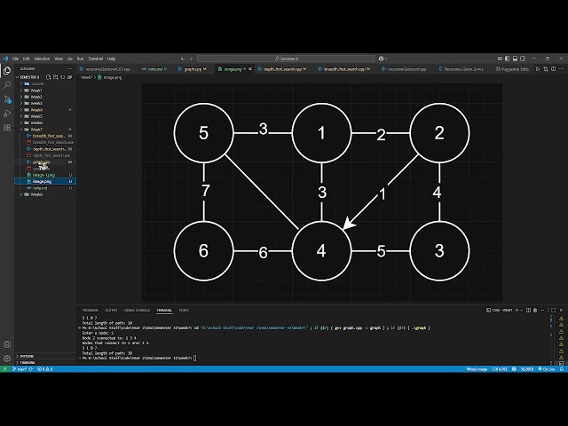Open note.md in the file tree
This screenshot has width=568, height=426.
tap(45, 188)
